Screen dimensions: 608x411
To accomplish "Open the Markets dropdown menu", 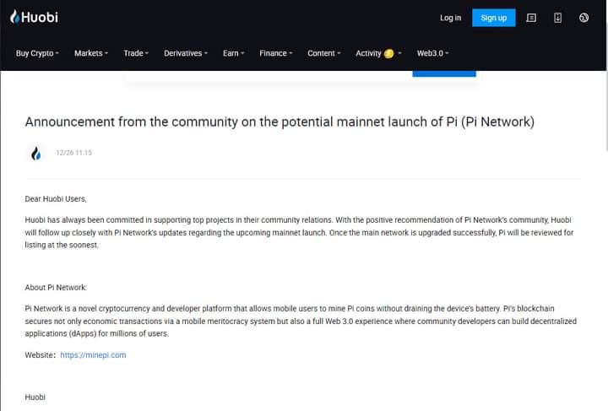I will tap(91, 53).
